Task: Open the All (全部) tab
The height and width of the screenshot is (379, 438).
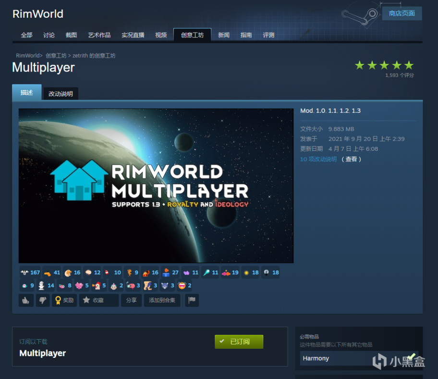Action: click(x=26, y=35)
